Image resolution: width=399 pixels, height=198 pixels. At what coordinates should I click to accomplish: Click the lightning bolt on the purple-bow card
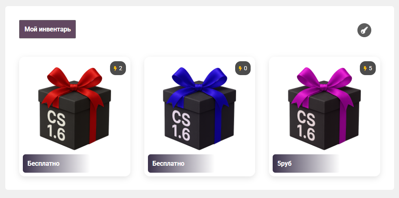(365, 68)
